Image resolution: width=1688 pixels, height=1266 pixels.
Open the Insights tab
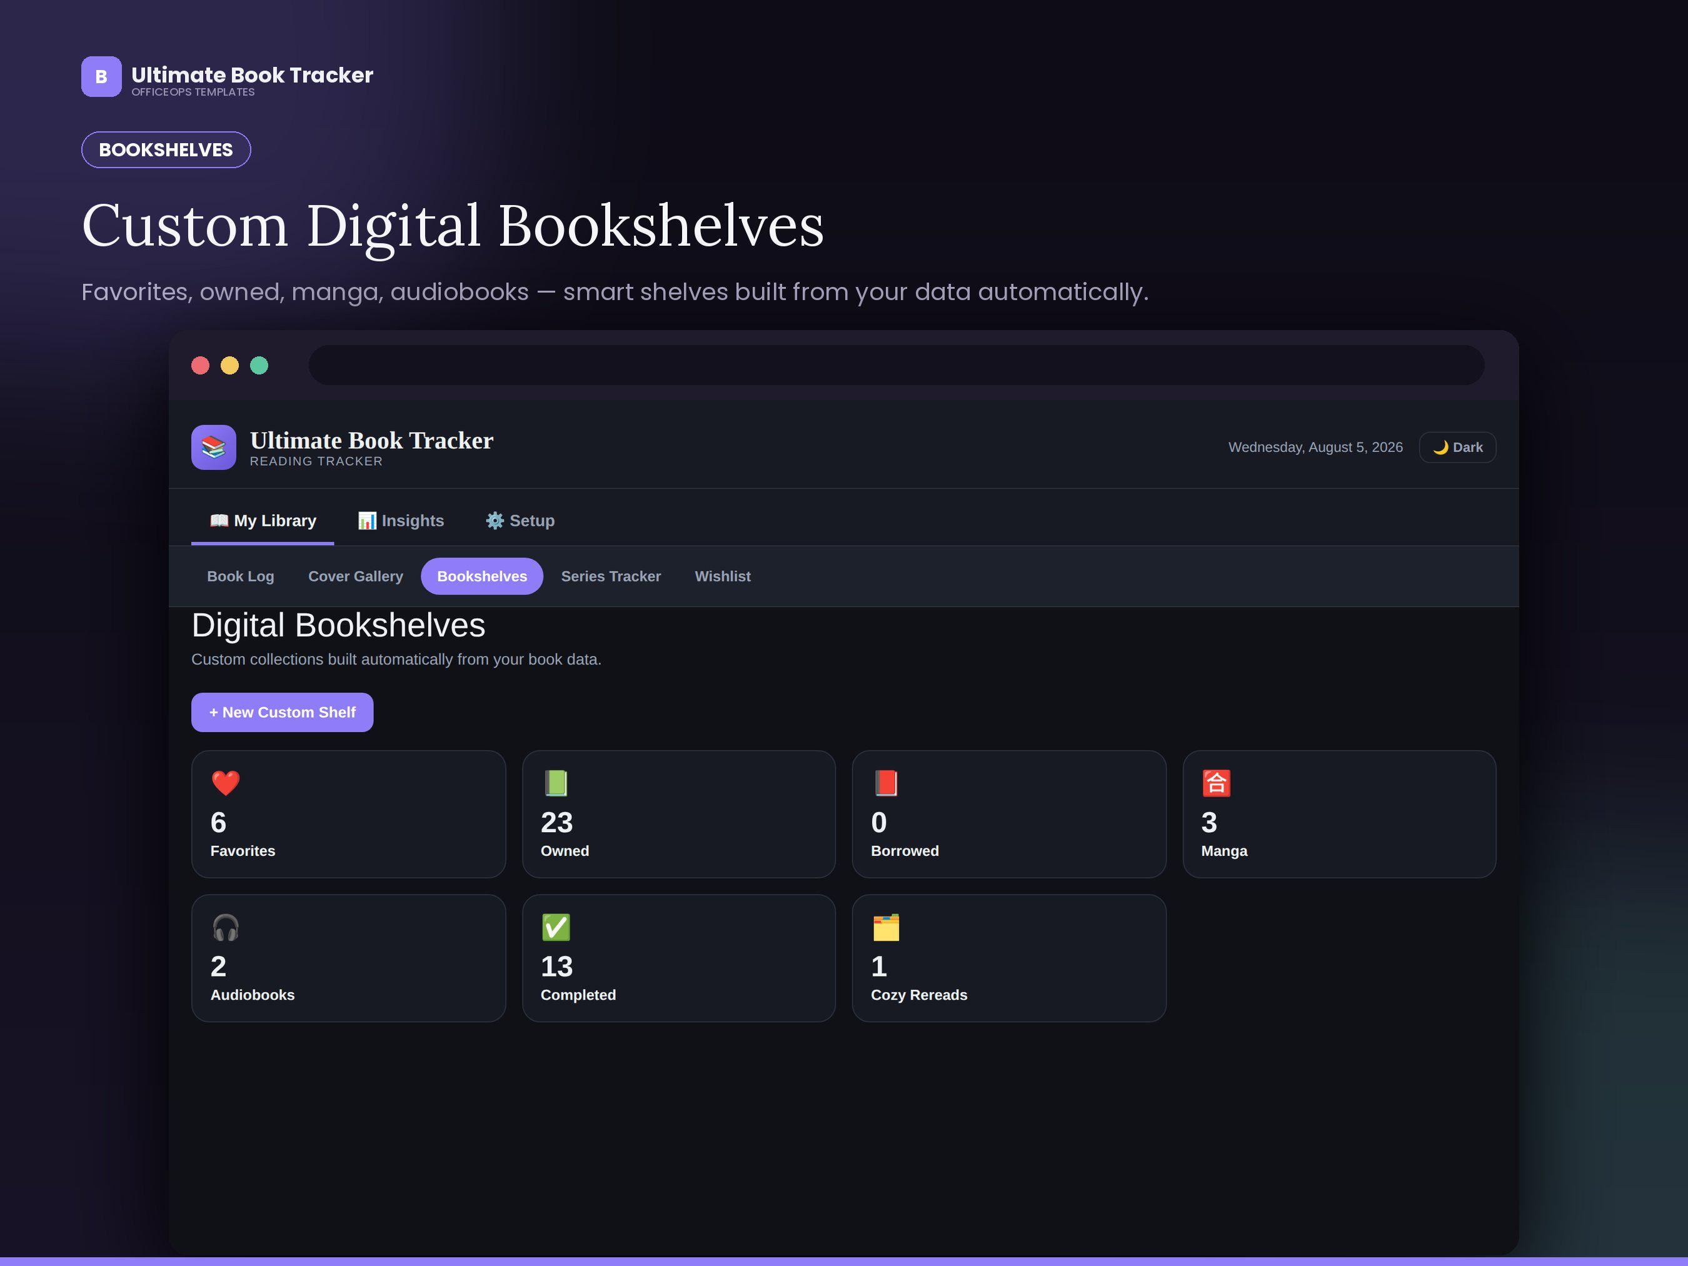pos(401,520)
